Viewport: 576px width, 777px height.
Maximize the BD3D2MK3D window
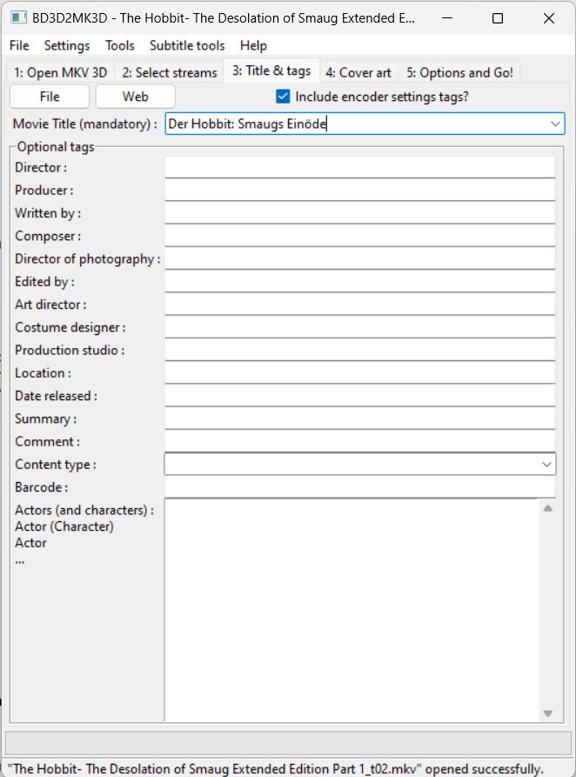(x=498, y=17)
